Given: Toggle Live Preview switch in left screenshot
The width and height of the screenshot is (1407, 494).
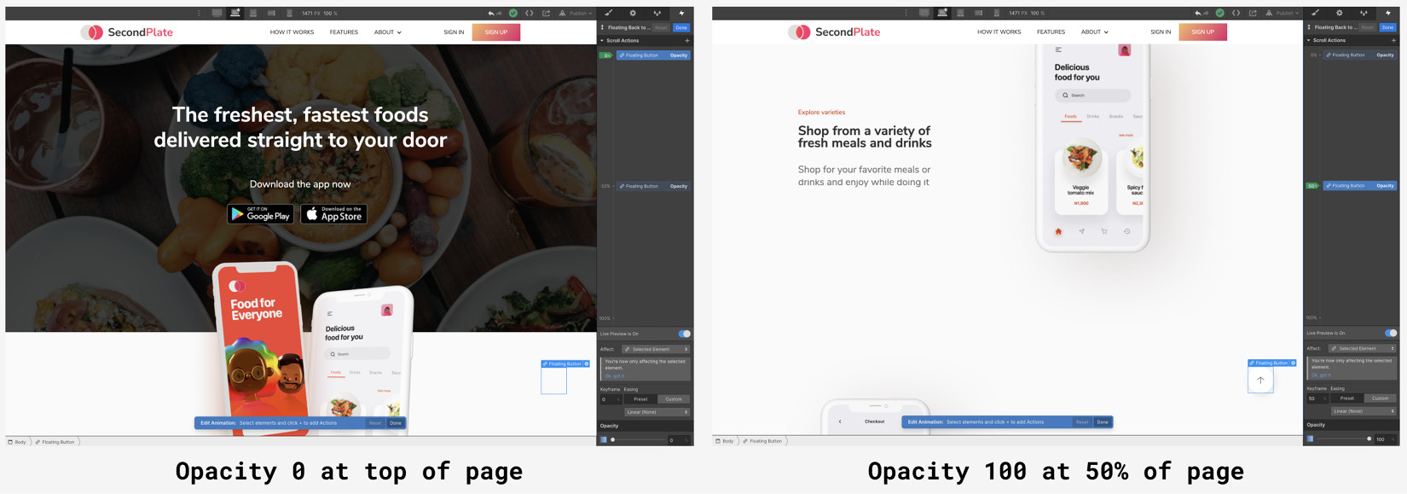Looking at the screenshot, I should [684, 334].
